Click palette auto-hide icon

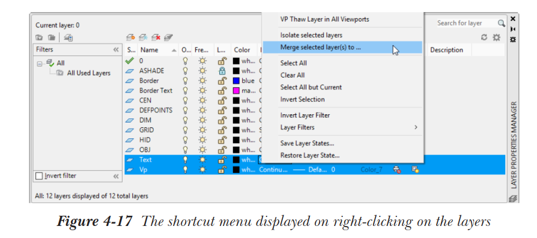click(x=513, y=29)
